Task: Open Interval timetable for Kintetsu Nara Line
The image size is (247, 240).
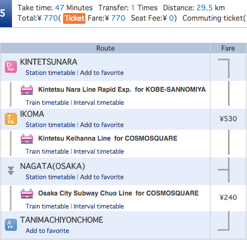Action: tap(99, 103)
